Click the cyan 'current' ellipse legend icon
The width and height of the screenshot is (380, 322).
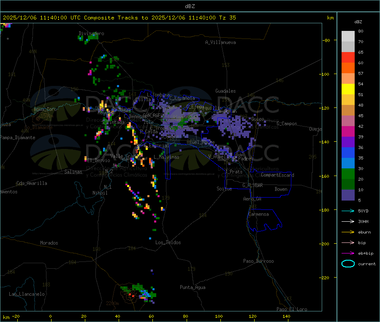348,264
